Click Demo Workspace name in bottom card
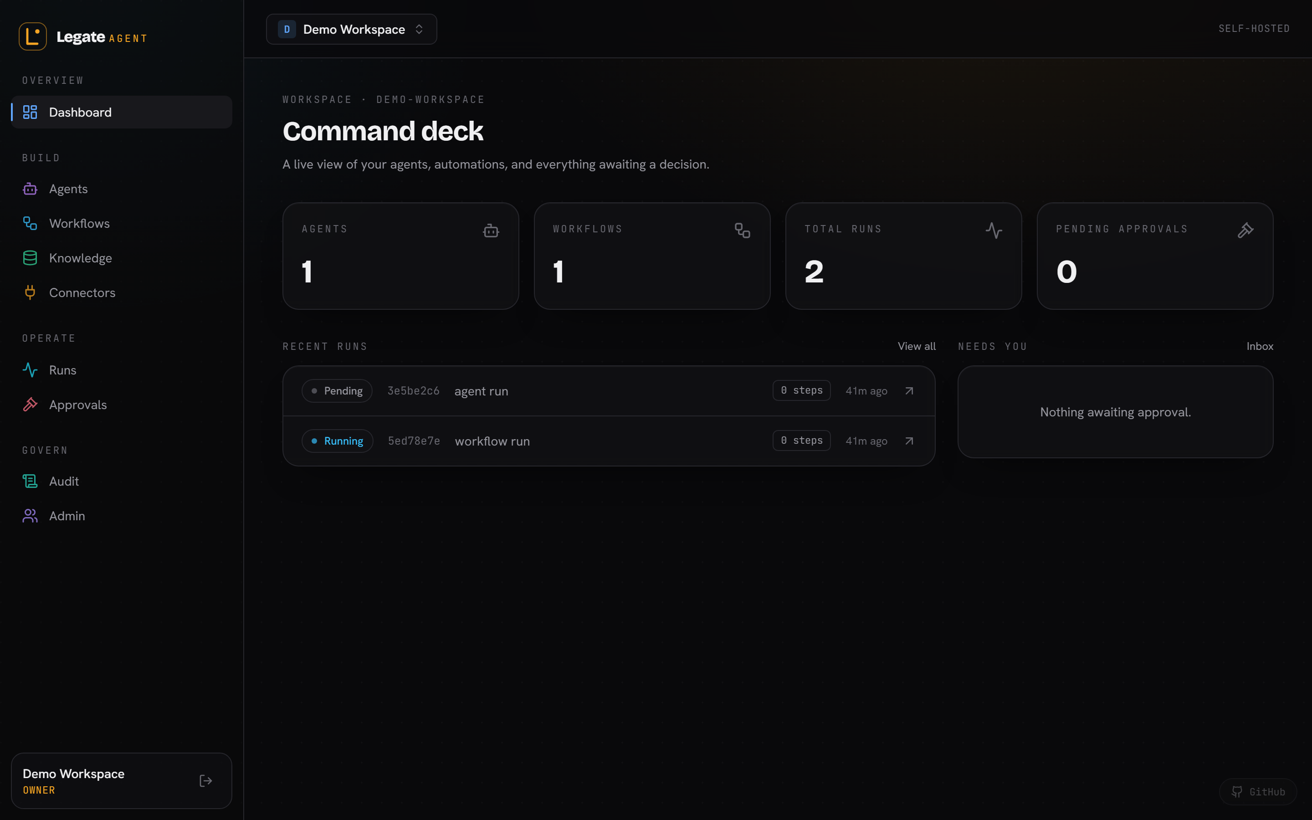Image resolution: width=1312 pixels, height=820 pixels. 73,774
